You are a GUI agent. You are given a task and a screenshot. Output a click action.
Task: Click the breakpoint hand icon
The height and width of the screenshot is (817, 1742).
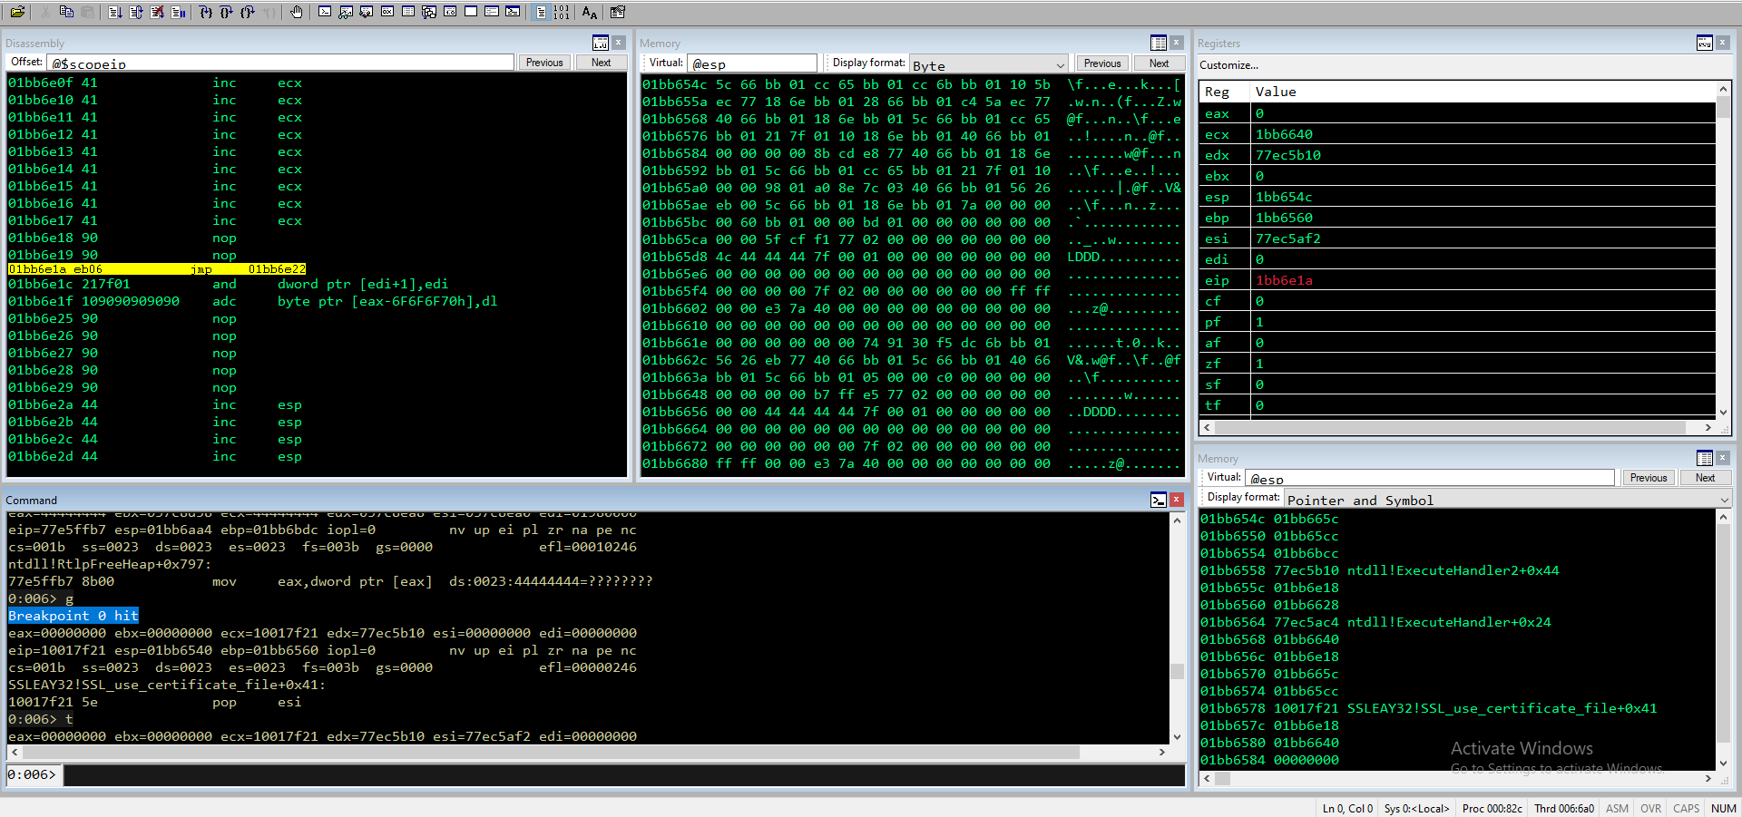click(297, 12)
